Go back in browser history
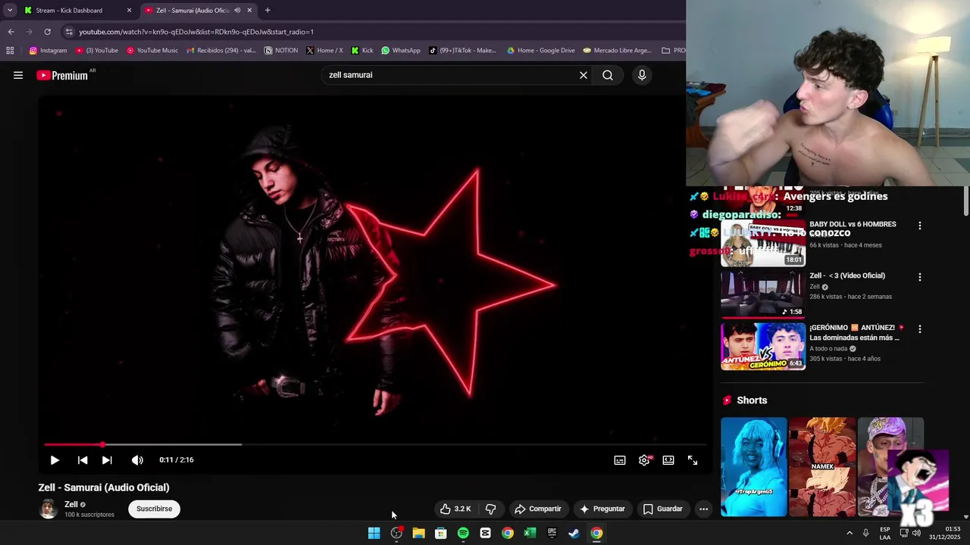Image resolution: width=970 pixels, height=545 pixels. tap(11, 32)
